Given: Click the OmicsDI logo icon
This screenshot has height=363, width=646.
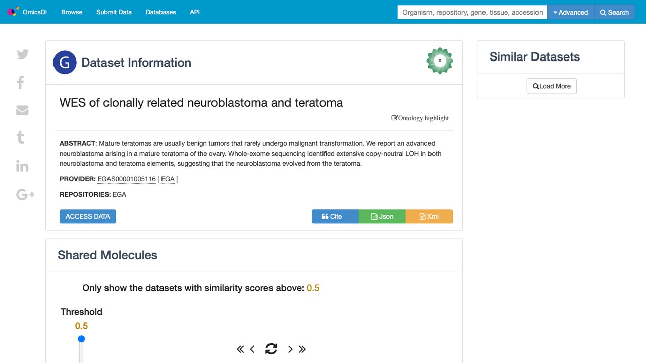Looking at the screenshot, I should tap(13, 12).
